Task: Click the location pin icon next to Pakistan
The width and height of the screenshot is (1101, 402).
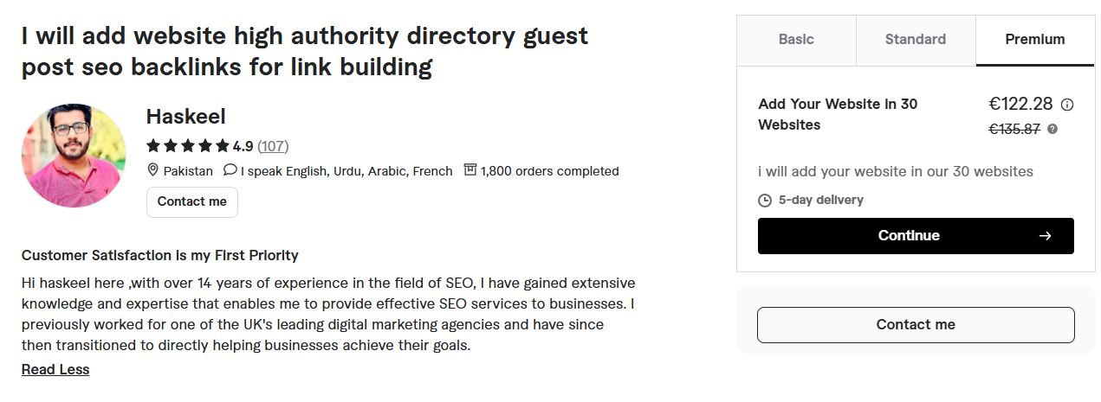Action: 153,170
